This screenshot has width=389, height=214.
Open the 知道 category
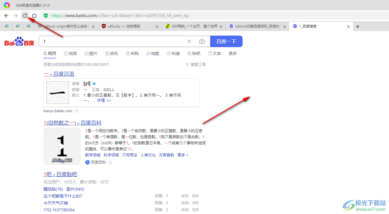(x=173, y=53)
